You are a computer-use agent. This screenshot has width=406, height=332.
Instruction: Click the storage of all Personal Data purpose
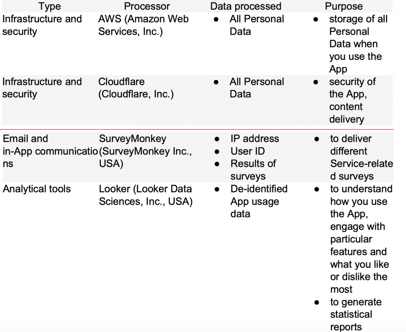coord(358,44)
